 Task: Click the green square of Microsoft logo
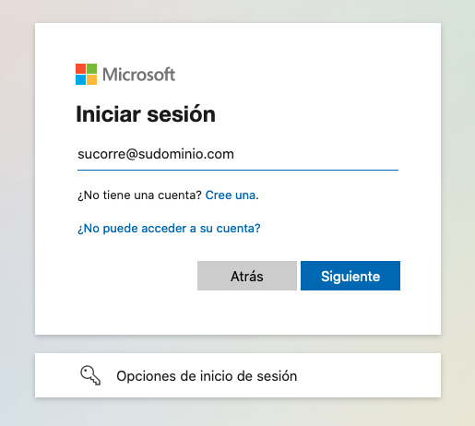coord(91,68)
